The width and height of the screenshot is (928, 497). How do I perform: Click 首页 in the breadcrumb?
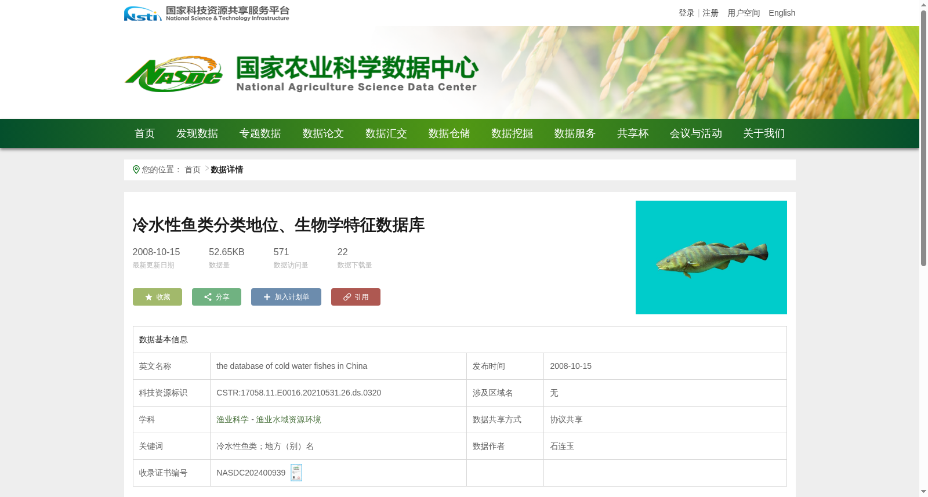193,169
